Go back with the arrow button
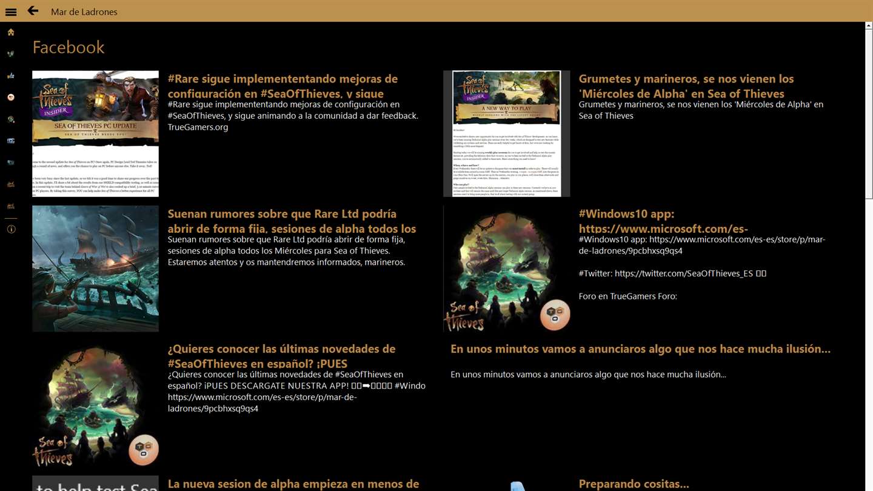 pos(33,11)
